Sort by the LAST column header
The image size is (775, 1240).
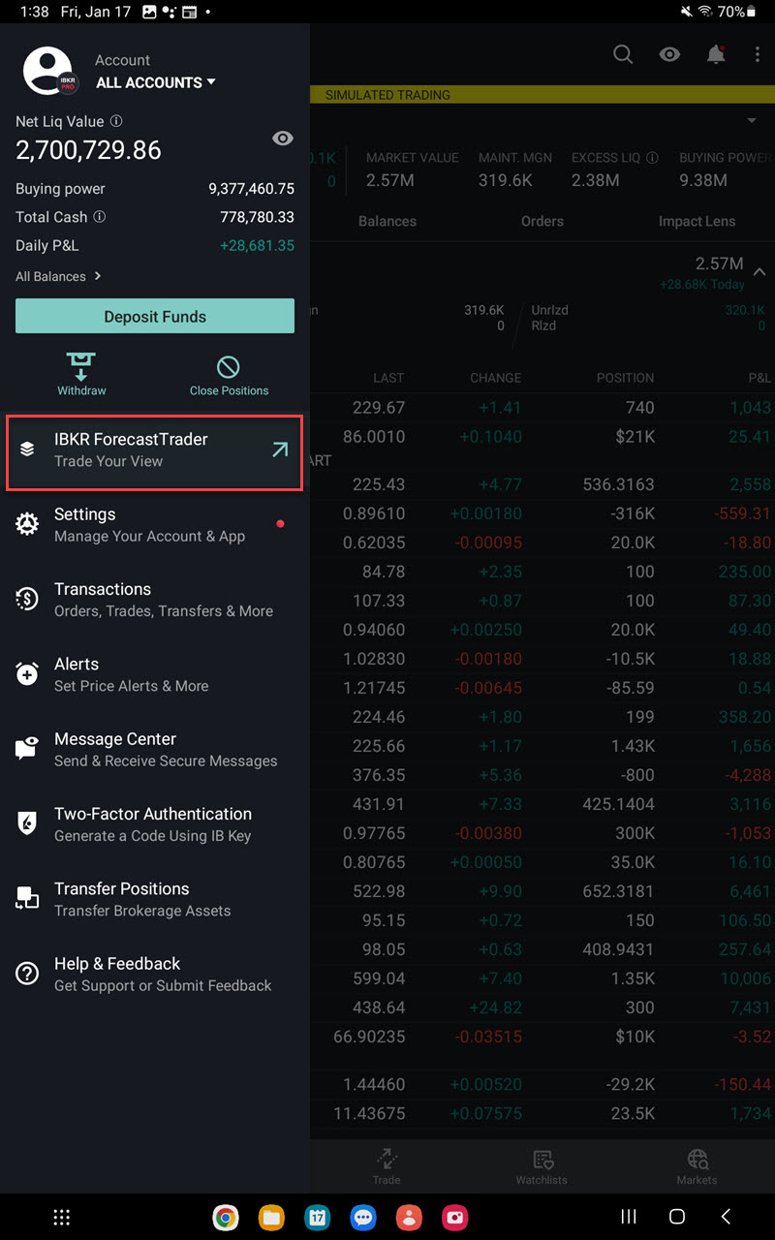tap(388, 378)
